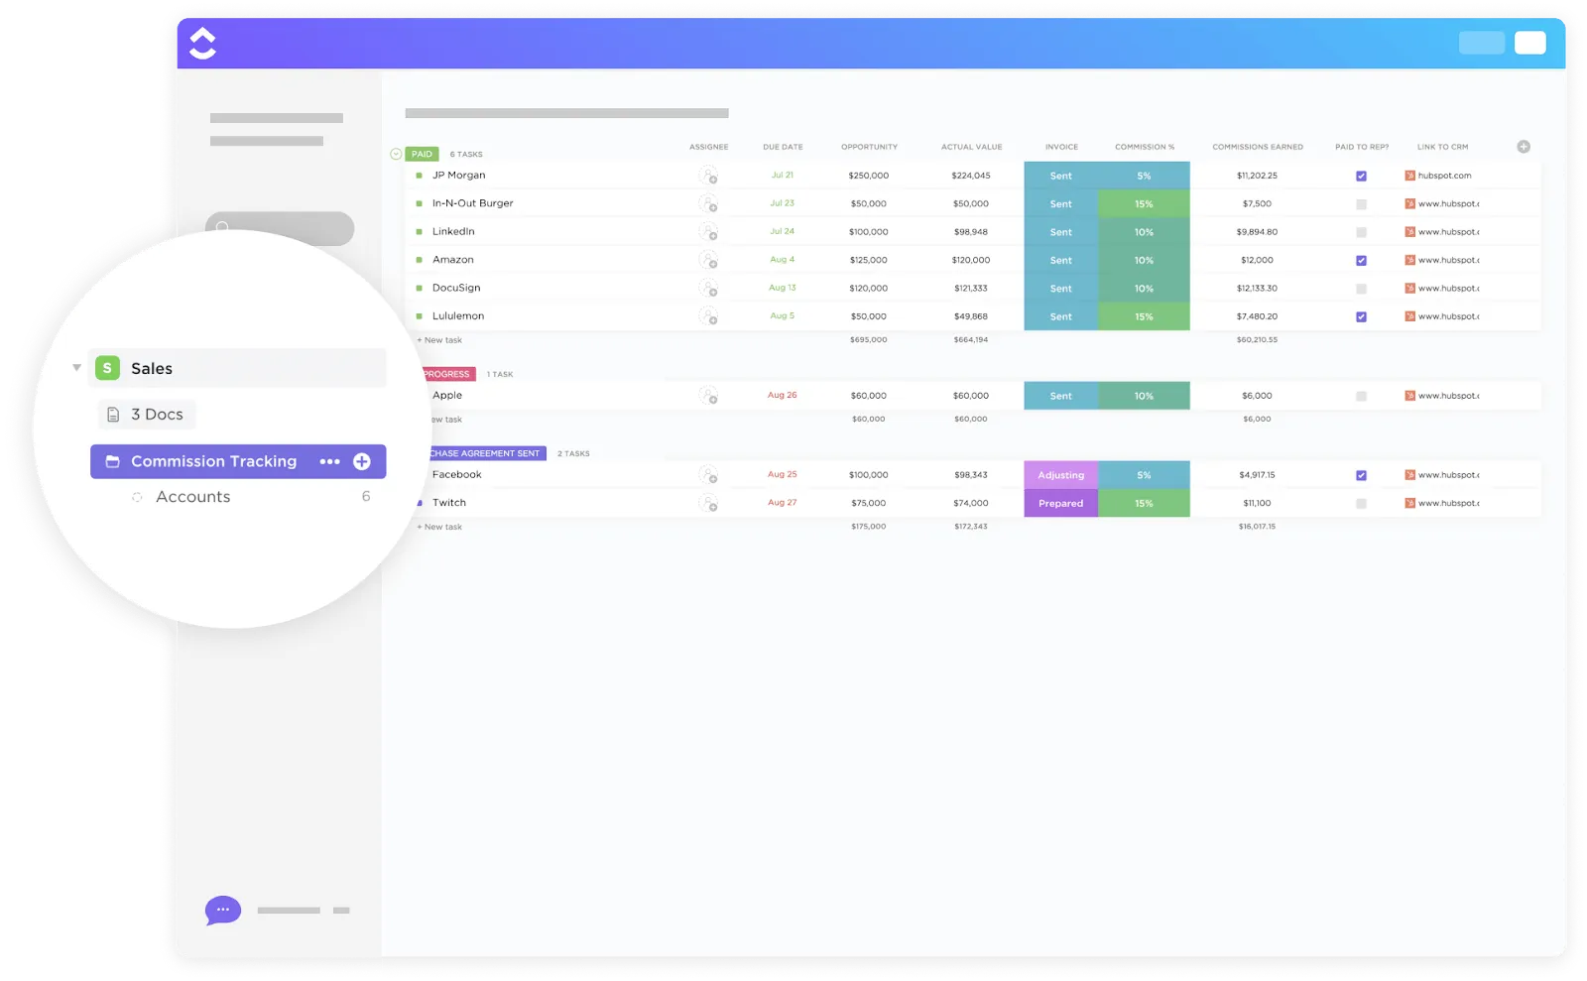Assign a user to the Apple task

708,396
